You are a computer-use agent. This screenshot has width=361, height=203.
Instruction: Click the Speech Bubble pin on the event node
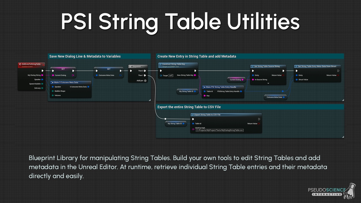42,84
